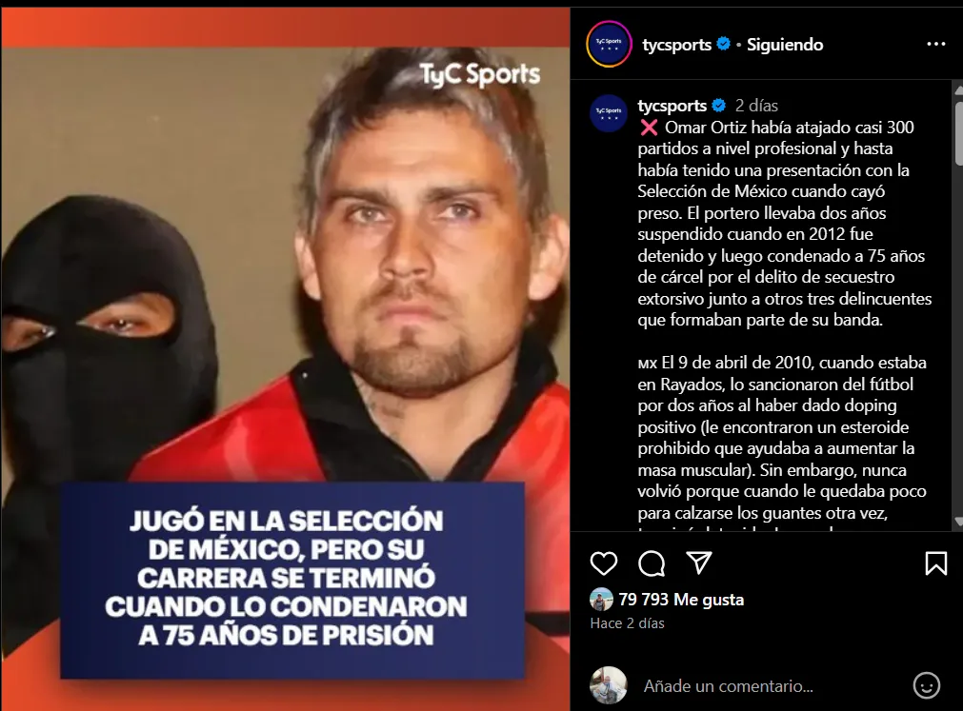Click the tycsports profile avatar in the header
Screen dimensions: 963x711
click(x=609, y=44)
